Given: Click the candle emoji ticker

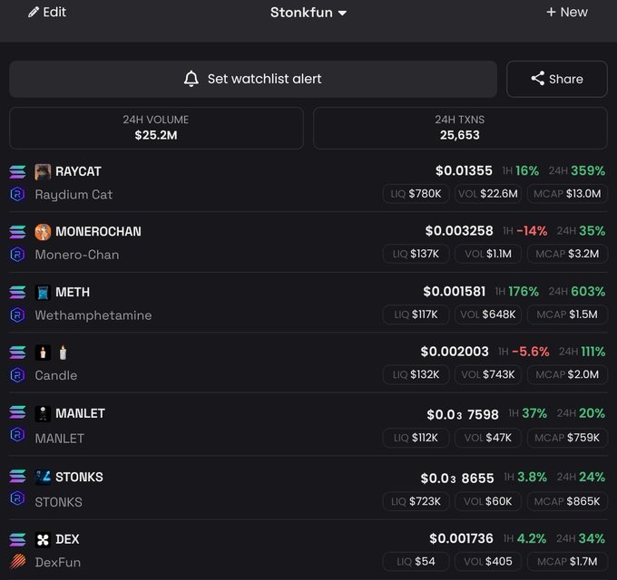Looking at the screenshot, I should click(63, 353).
